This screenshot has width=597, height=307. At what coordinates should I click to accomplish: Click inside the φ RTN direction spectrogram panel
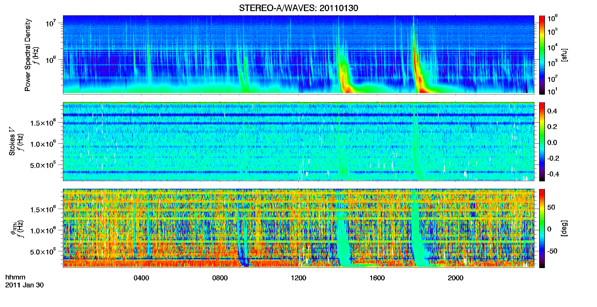point(298,228)
